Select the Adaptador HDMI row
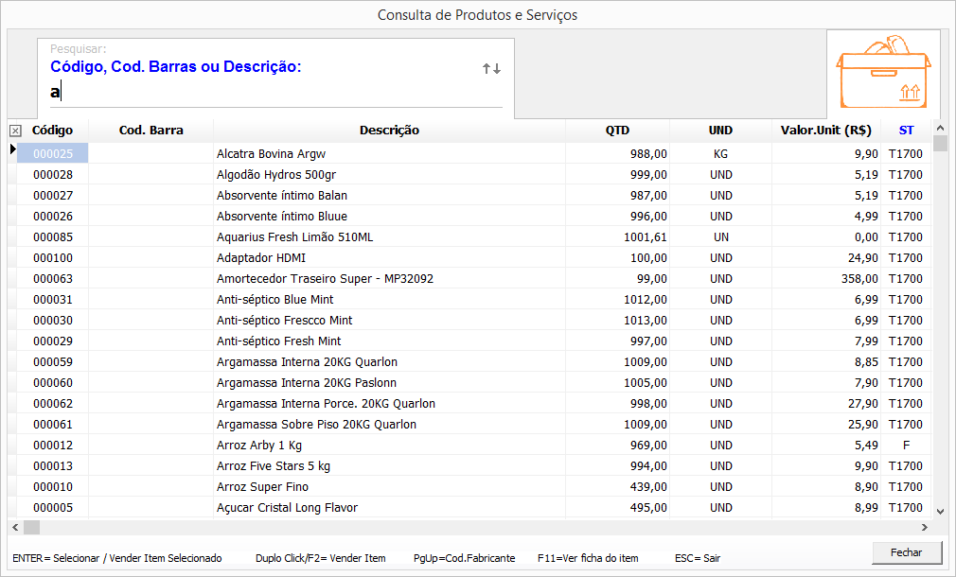This screenshot has height=577, width=956. [x=473, y=257]
